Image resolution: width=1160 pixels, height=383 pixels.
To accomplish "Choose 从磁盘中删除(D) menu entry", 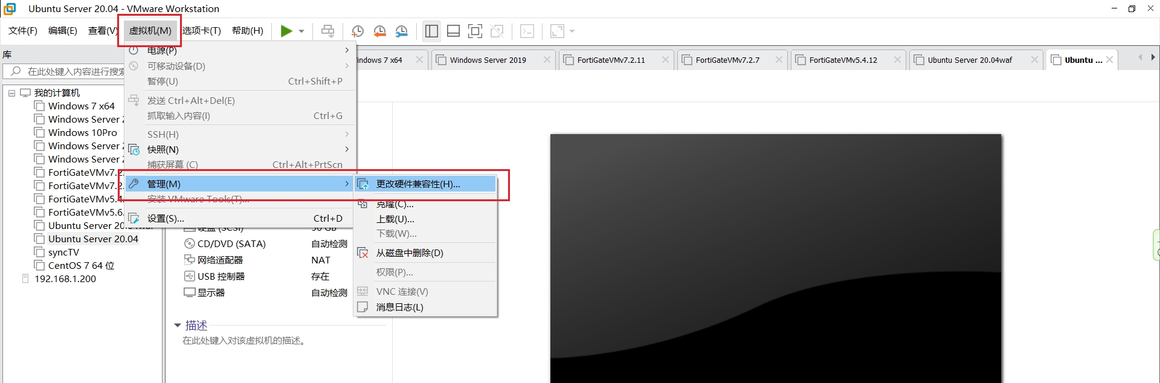I will (410, 253).
